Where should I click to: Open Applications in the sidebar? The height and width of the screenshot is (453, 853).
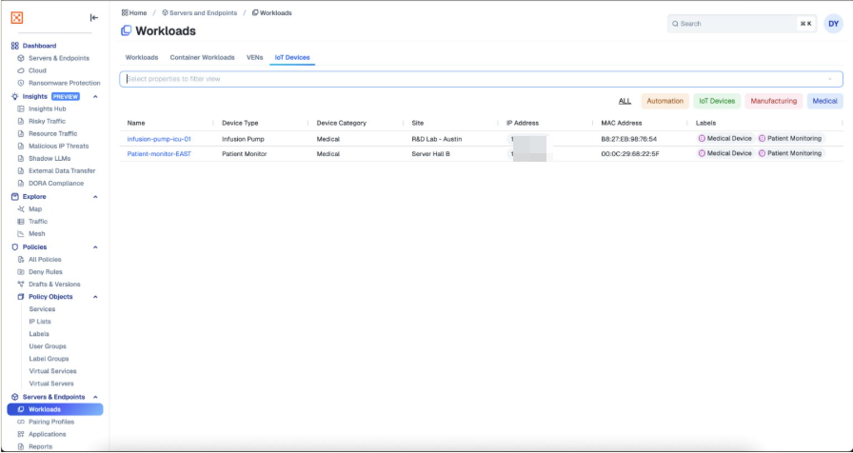coord(47,434)
